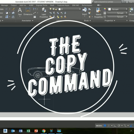Open the Properties panel dialog launcher
134x134 pixels.
(x=127, y=21)
